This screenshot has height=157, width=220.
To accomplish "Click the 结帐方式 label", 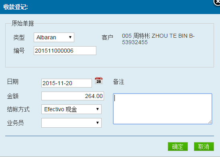I will coord(18,109).
